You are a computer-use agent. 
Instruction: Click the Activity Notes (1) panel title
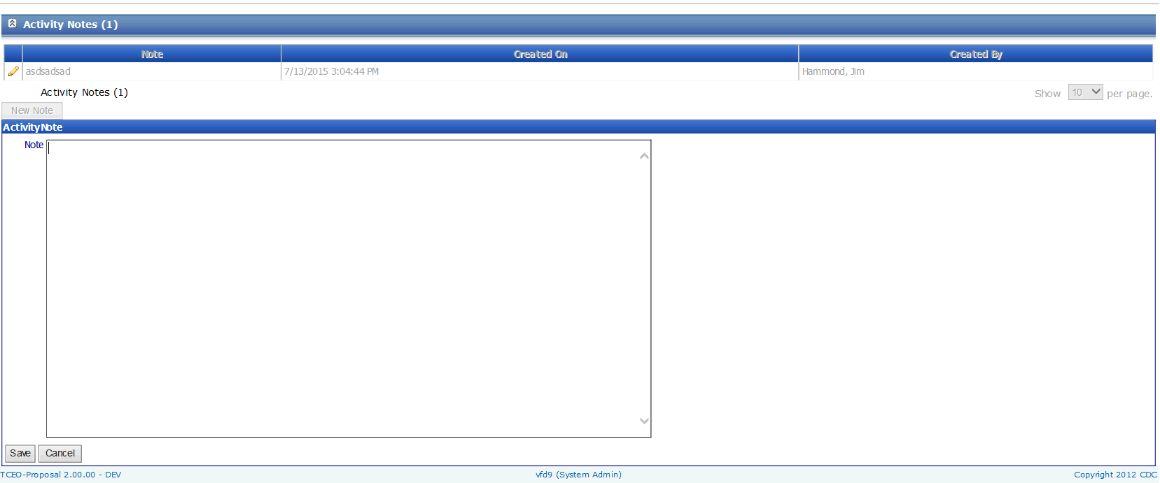pyautogui.click(x=70, y=24)
